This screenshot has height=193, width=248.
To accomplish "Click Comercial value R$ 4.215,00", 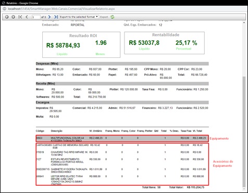I will (95, 108).
